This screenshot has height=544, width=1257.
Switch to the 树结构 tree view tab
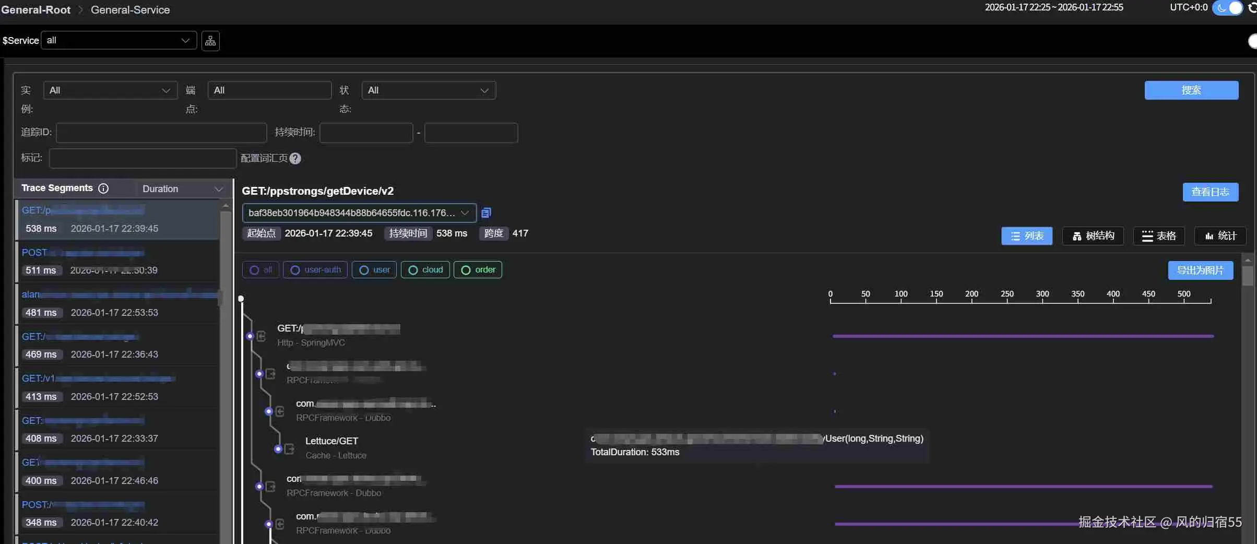click(1093, 236)
